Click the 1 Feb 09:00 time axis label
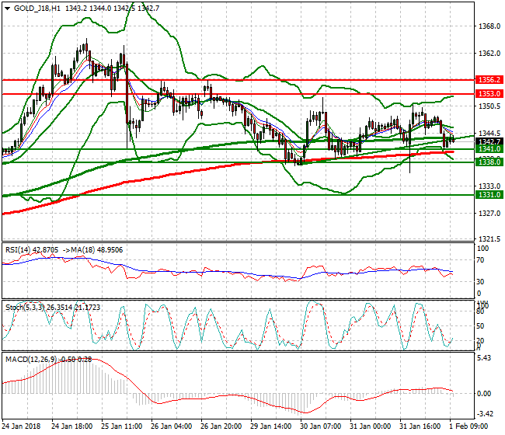505x435 pixels. 468,426
